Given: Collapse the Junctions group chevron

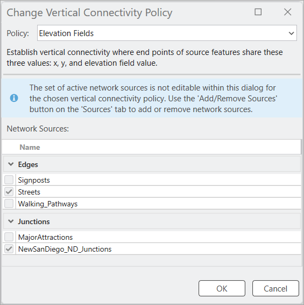Looking at the screenshot, I should (x=11, y=221).
